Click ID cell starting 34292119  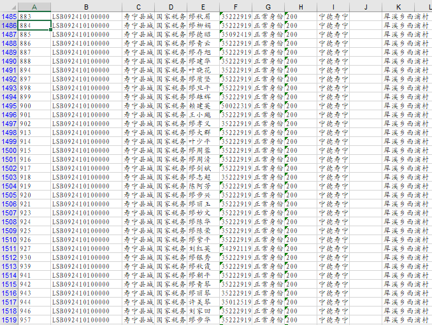point(236,249)
